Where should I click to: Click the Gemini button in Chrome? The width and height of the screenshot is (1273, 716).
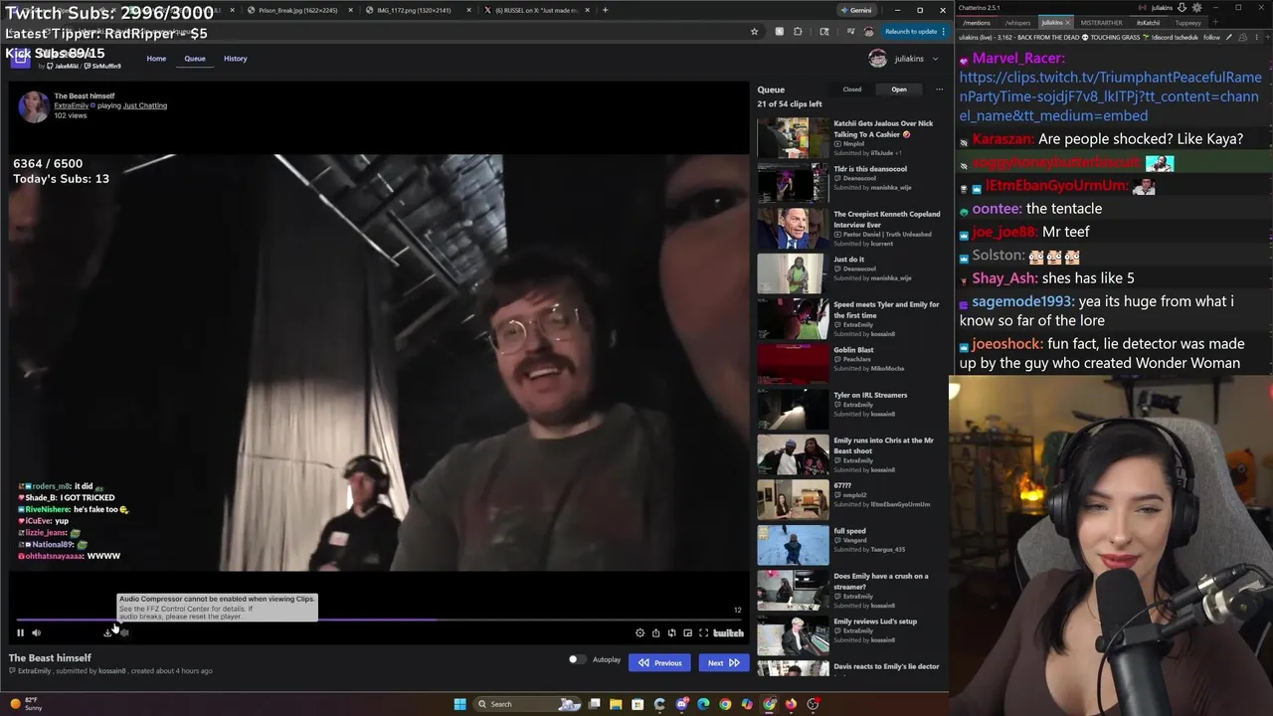click(855, 10)
